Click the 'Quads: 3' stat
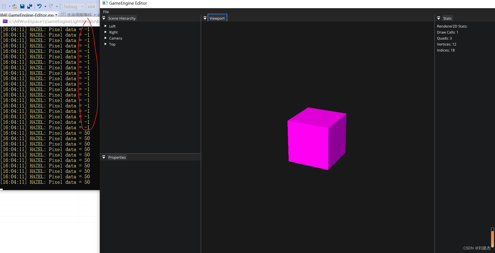The image size is (495, 253). coord(444,38)
